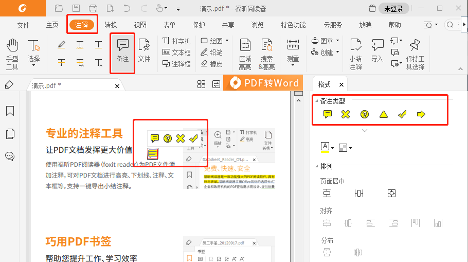Pick the triangle note type icon

pyautogui.click(x=383, y=114)
